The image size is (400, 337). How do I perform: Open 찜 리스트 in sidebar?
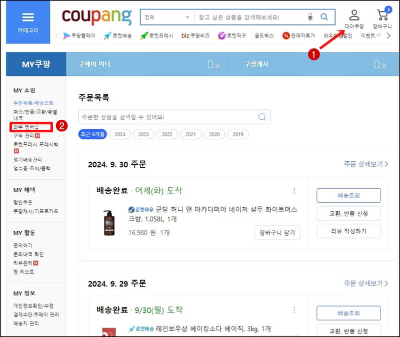pos(23,272)
